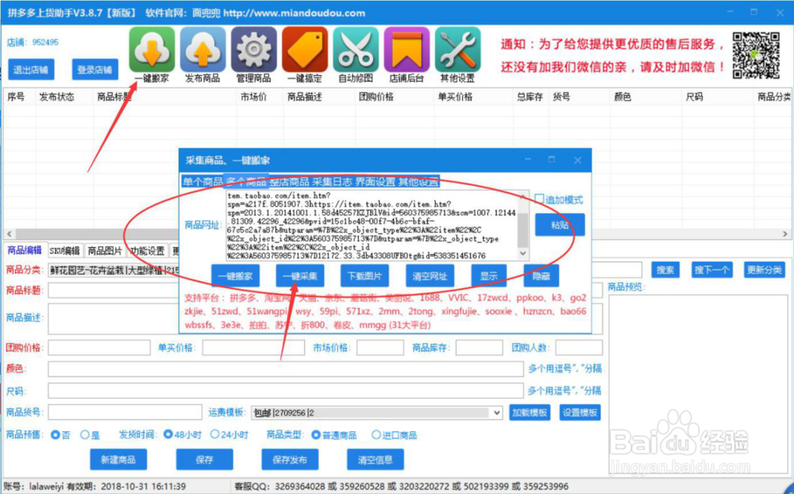Choose 48小时 shipping time
This screenshot has width=794, height=494.
click(x=168, y=434)
